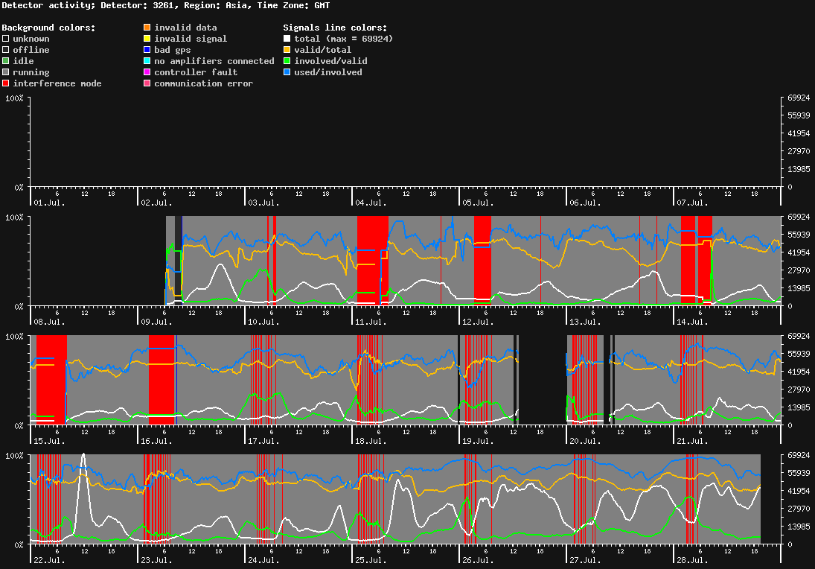Click the '07.Jul.' date label
The height and width of the screenshot is (569, 815).
pos(692,203)
